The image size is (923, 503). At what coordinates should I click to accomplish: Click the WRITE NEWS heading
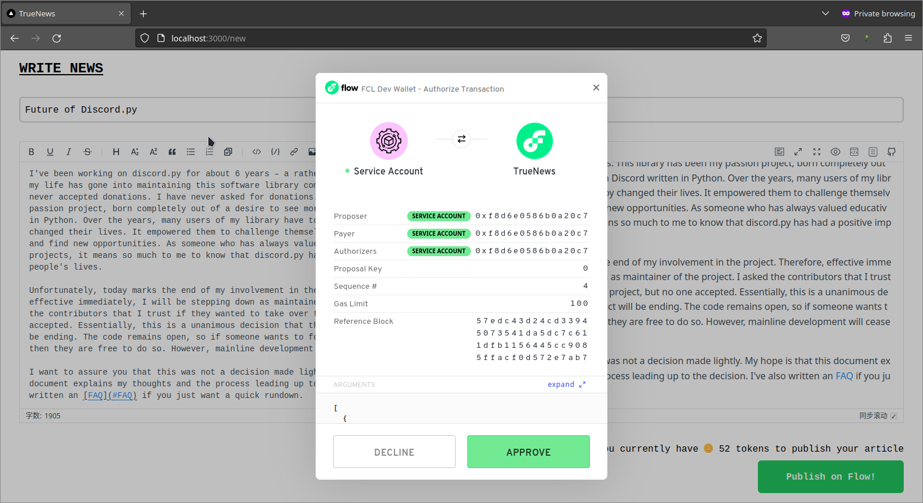pyautogui.click(x=61, y=68)
